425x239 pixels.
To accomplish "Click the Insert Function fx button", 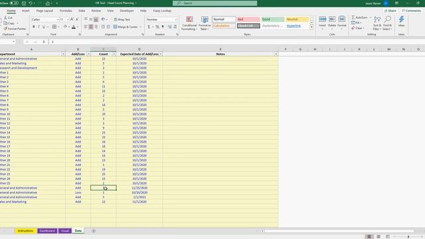I will click(x=44, y=42).
